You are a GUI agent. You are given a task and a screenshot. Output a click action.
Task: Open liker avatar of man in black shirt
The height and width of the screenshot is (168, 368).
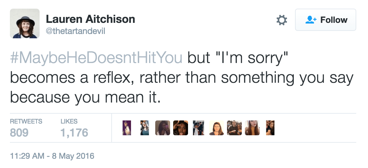pos(234,128)
